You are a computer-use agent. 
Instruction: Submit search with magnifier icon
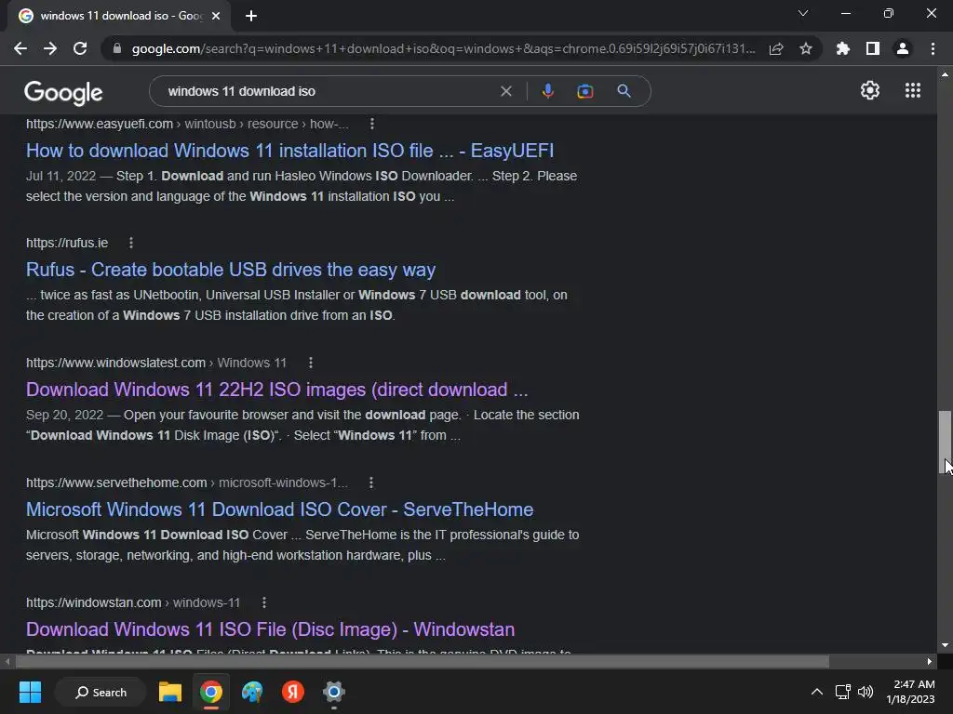coord(624,91)
